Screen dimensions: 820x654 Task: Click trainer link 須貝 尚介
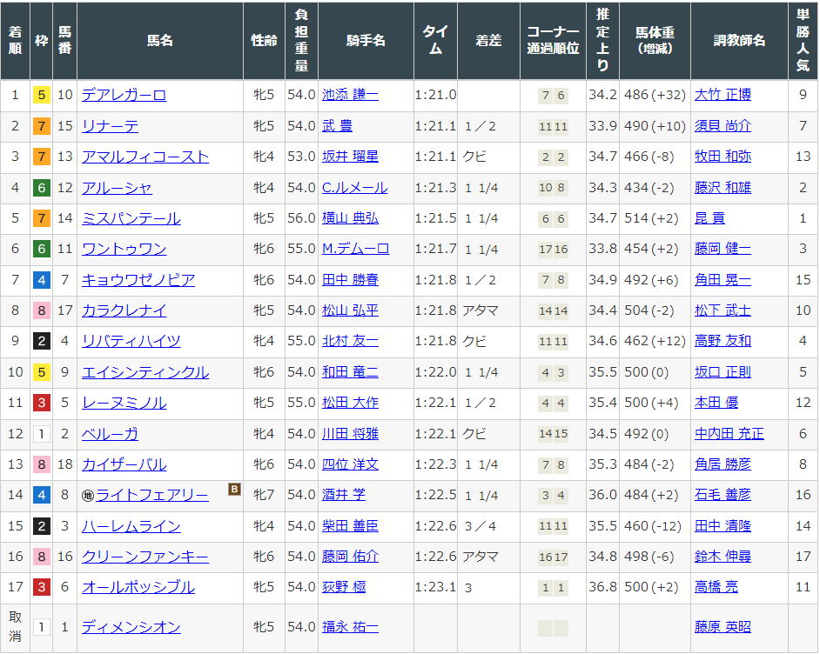coord(723,126)
